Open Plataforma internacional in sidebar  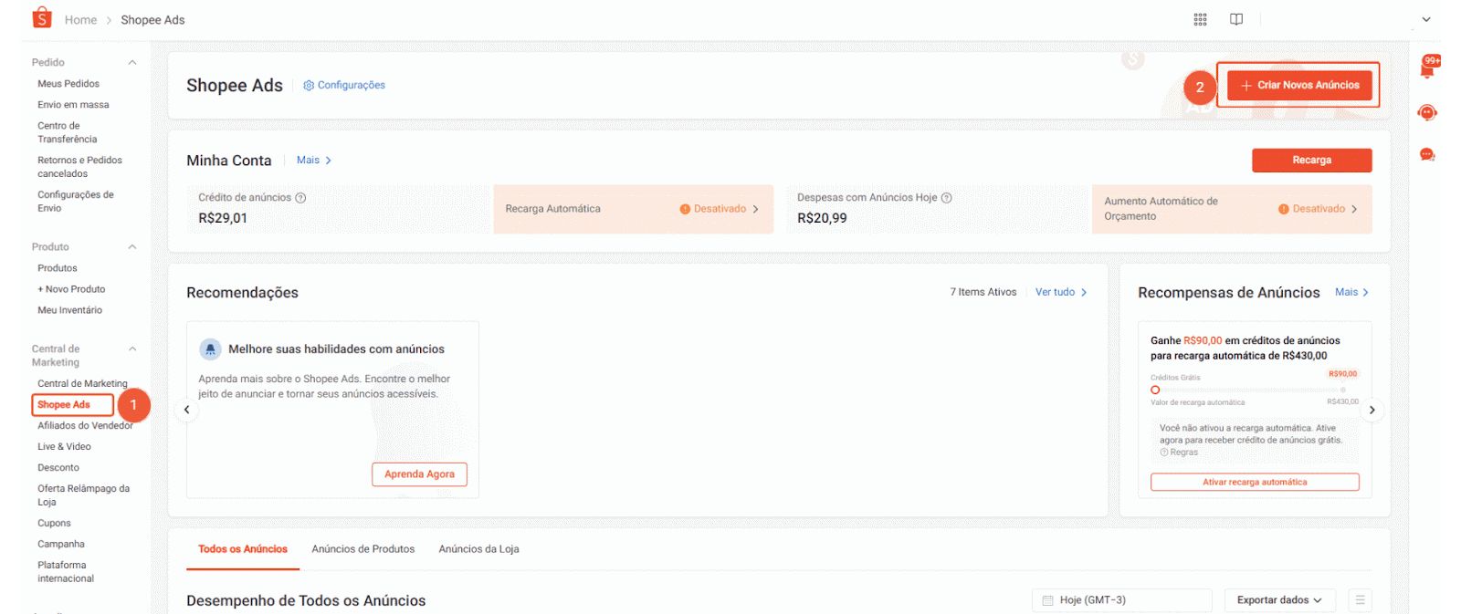pyautogui.click(x=66, y=572)
